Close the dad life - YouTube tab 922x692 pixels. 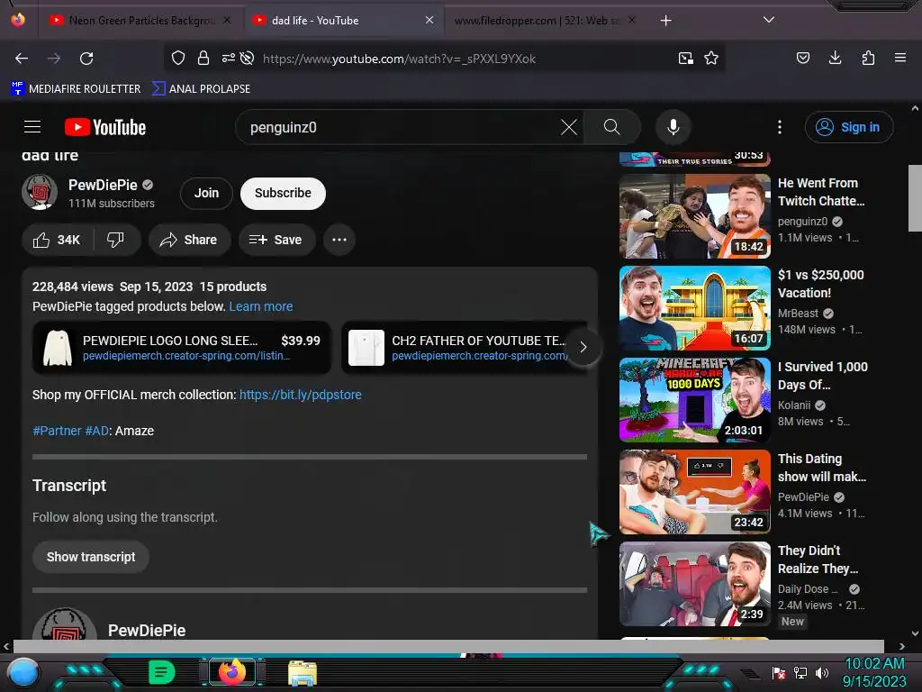click(429, 20)
